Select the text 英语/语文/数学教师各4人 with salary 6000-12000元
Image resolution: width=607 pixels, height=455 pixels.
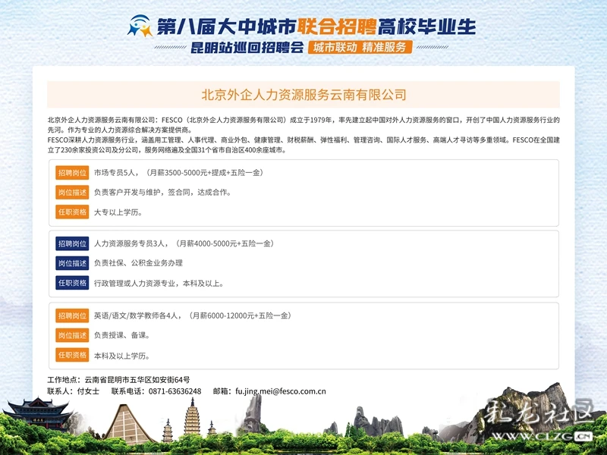coord(193,315)
